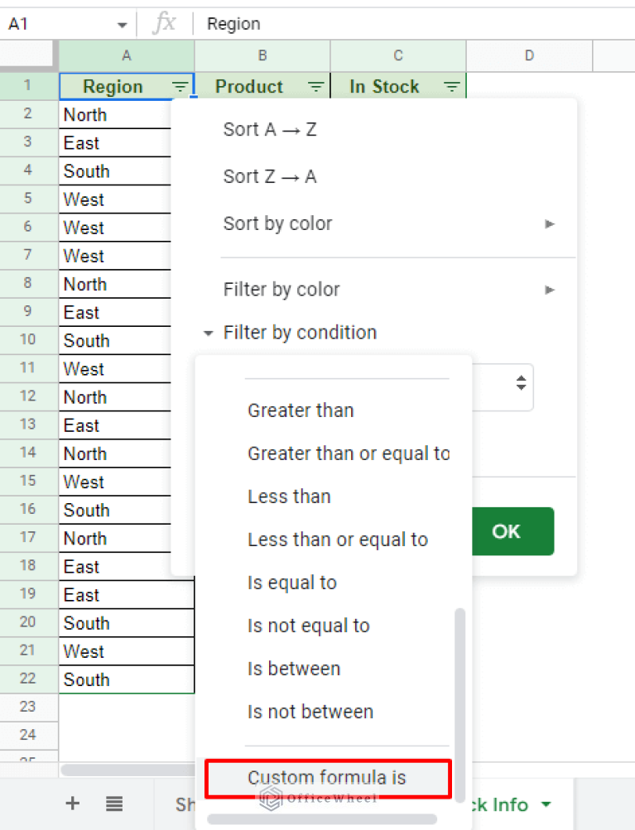Open the all sheets list icon

coord(114,804)
